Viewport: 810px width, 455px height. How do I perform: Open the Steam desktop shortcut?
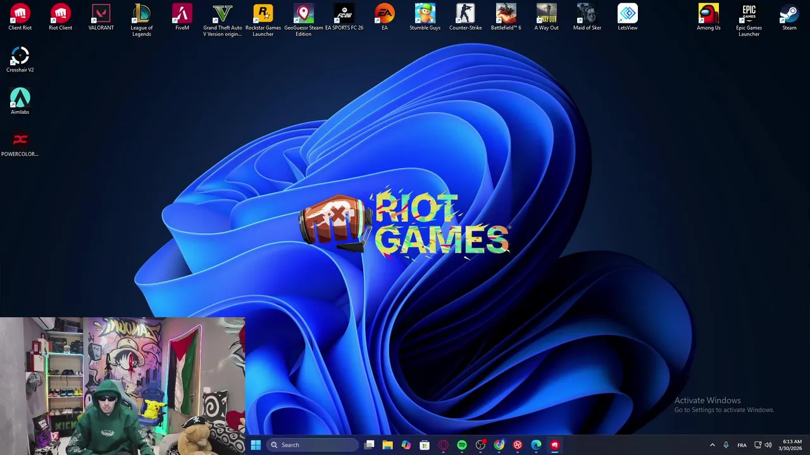click(789, 18)
